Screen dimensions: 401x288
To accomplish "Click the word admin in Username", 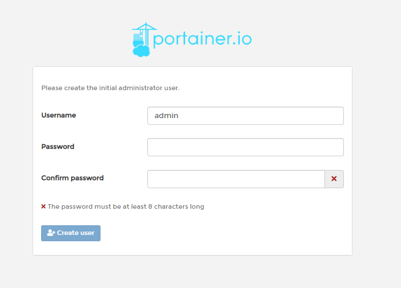I will click(x=166, y=116).
